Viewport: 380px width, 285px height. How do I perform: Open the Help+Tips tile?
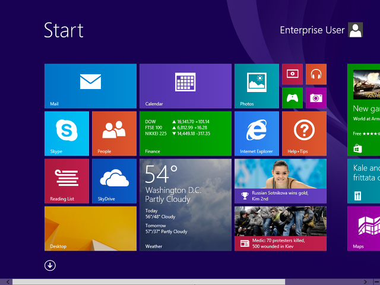click(x=304, y=134)
